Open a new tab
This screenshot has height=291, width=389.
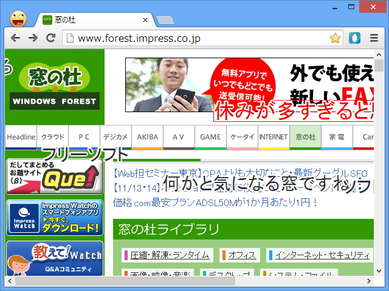[x=165, y=20]
